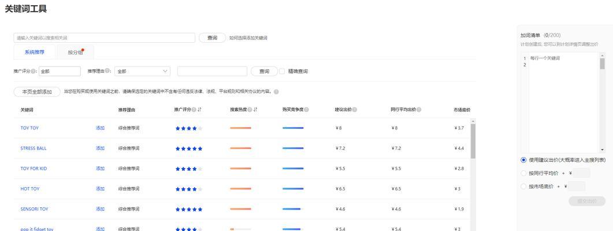Click 添加 for STRESS BALL keyword
613x231 pixels.
[x=100, y=148]
